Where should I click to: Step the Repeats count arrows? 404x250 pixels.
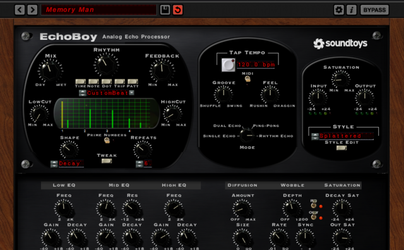point(139,164)
